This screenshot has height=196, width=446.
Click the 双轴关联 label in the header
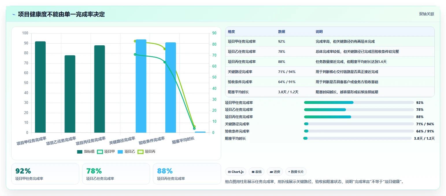(427, 14)
